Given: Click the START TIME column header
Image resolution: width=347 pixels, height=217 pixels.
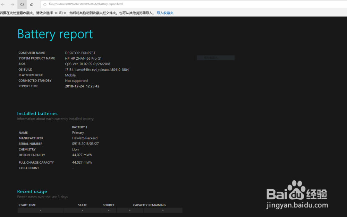Looking at the screenshot, I should [x=27, y=205].
